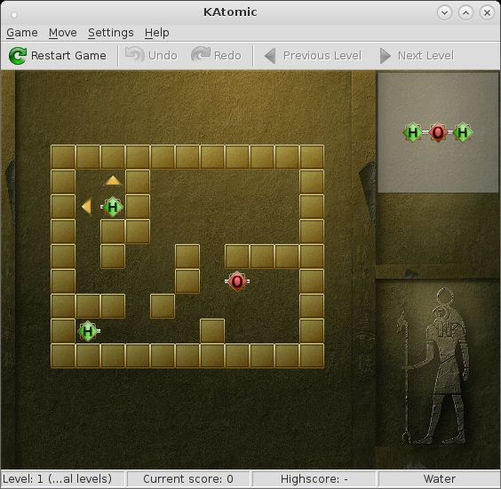Click the Water molecule name in status bar
Image resolution: width=501 pixels, height=489 pixels.
(440, 478)
